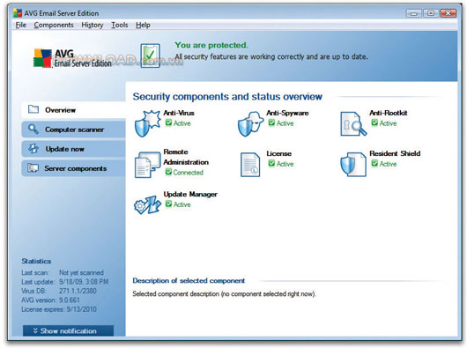467x348 pixels.
Task: Click the arrows icon beside Update now
Action: (33, 148)
